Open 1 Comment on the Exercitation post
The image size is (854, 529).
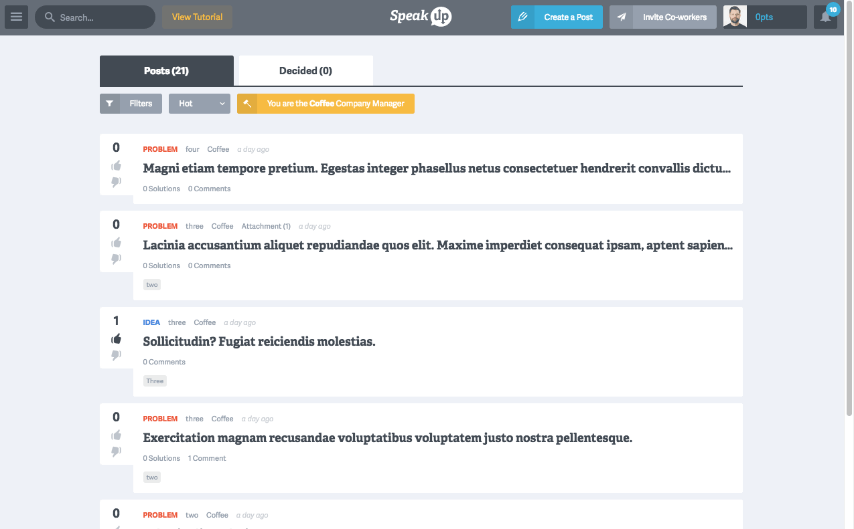[206, 458]
